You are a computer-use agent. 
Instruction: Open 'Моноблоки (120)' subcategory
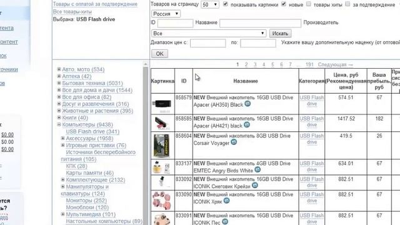pos(87,207)
